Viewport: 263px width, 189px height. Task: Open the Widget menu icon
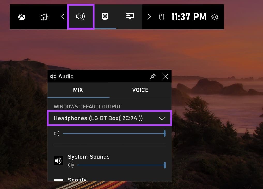(44, 17)
